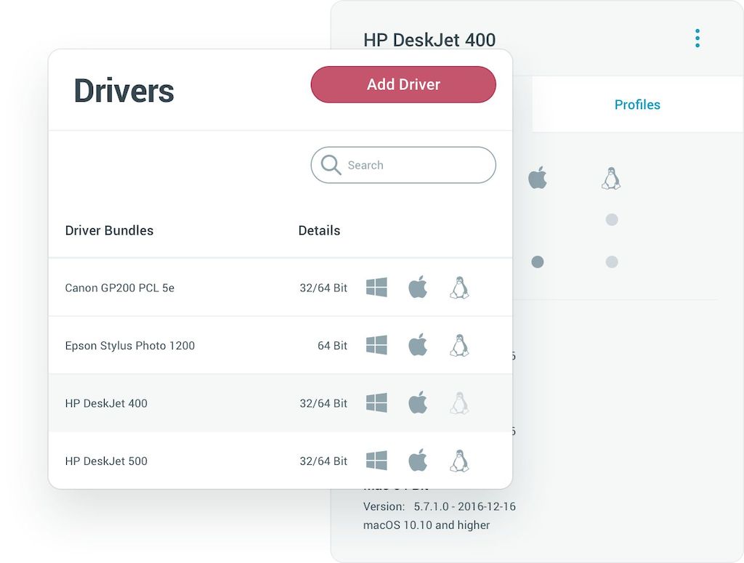Viewport: 744px width, 563px height.
Task: Click the dark dot under Apple column
Action: point(538,262)
